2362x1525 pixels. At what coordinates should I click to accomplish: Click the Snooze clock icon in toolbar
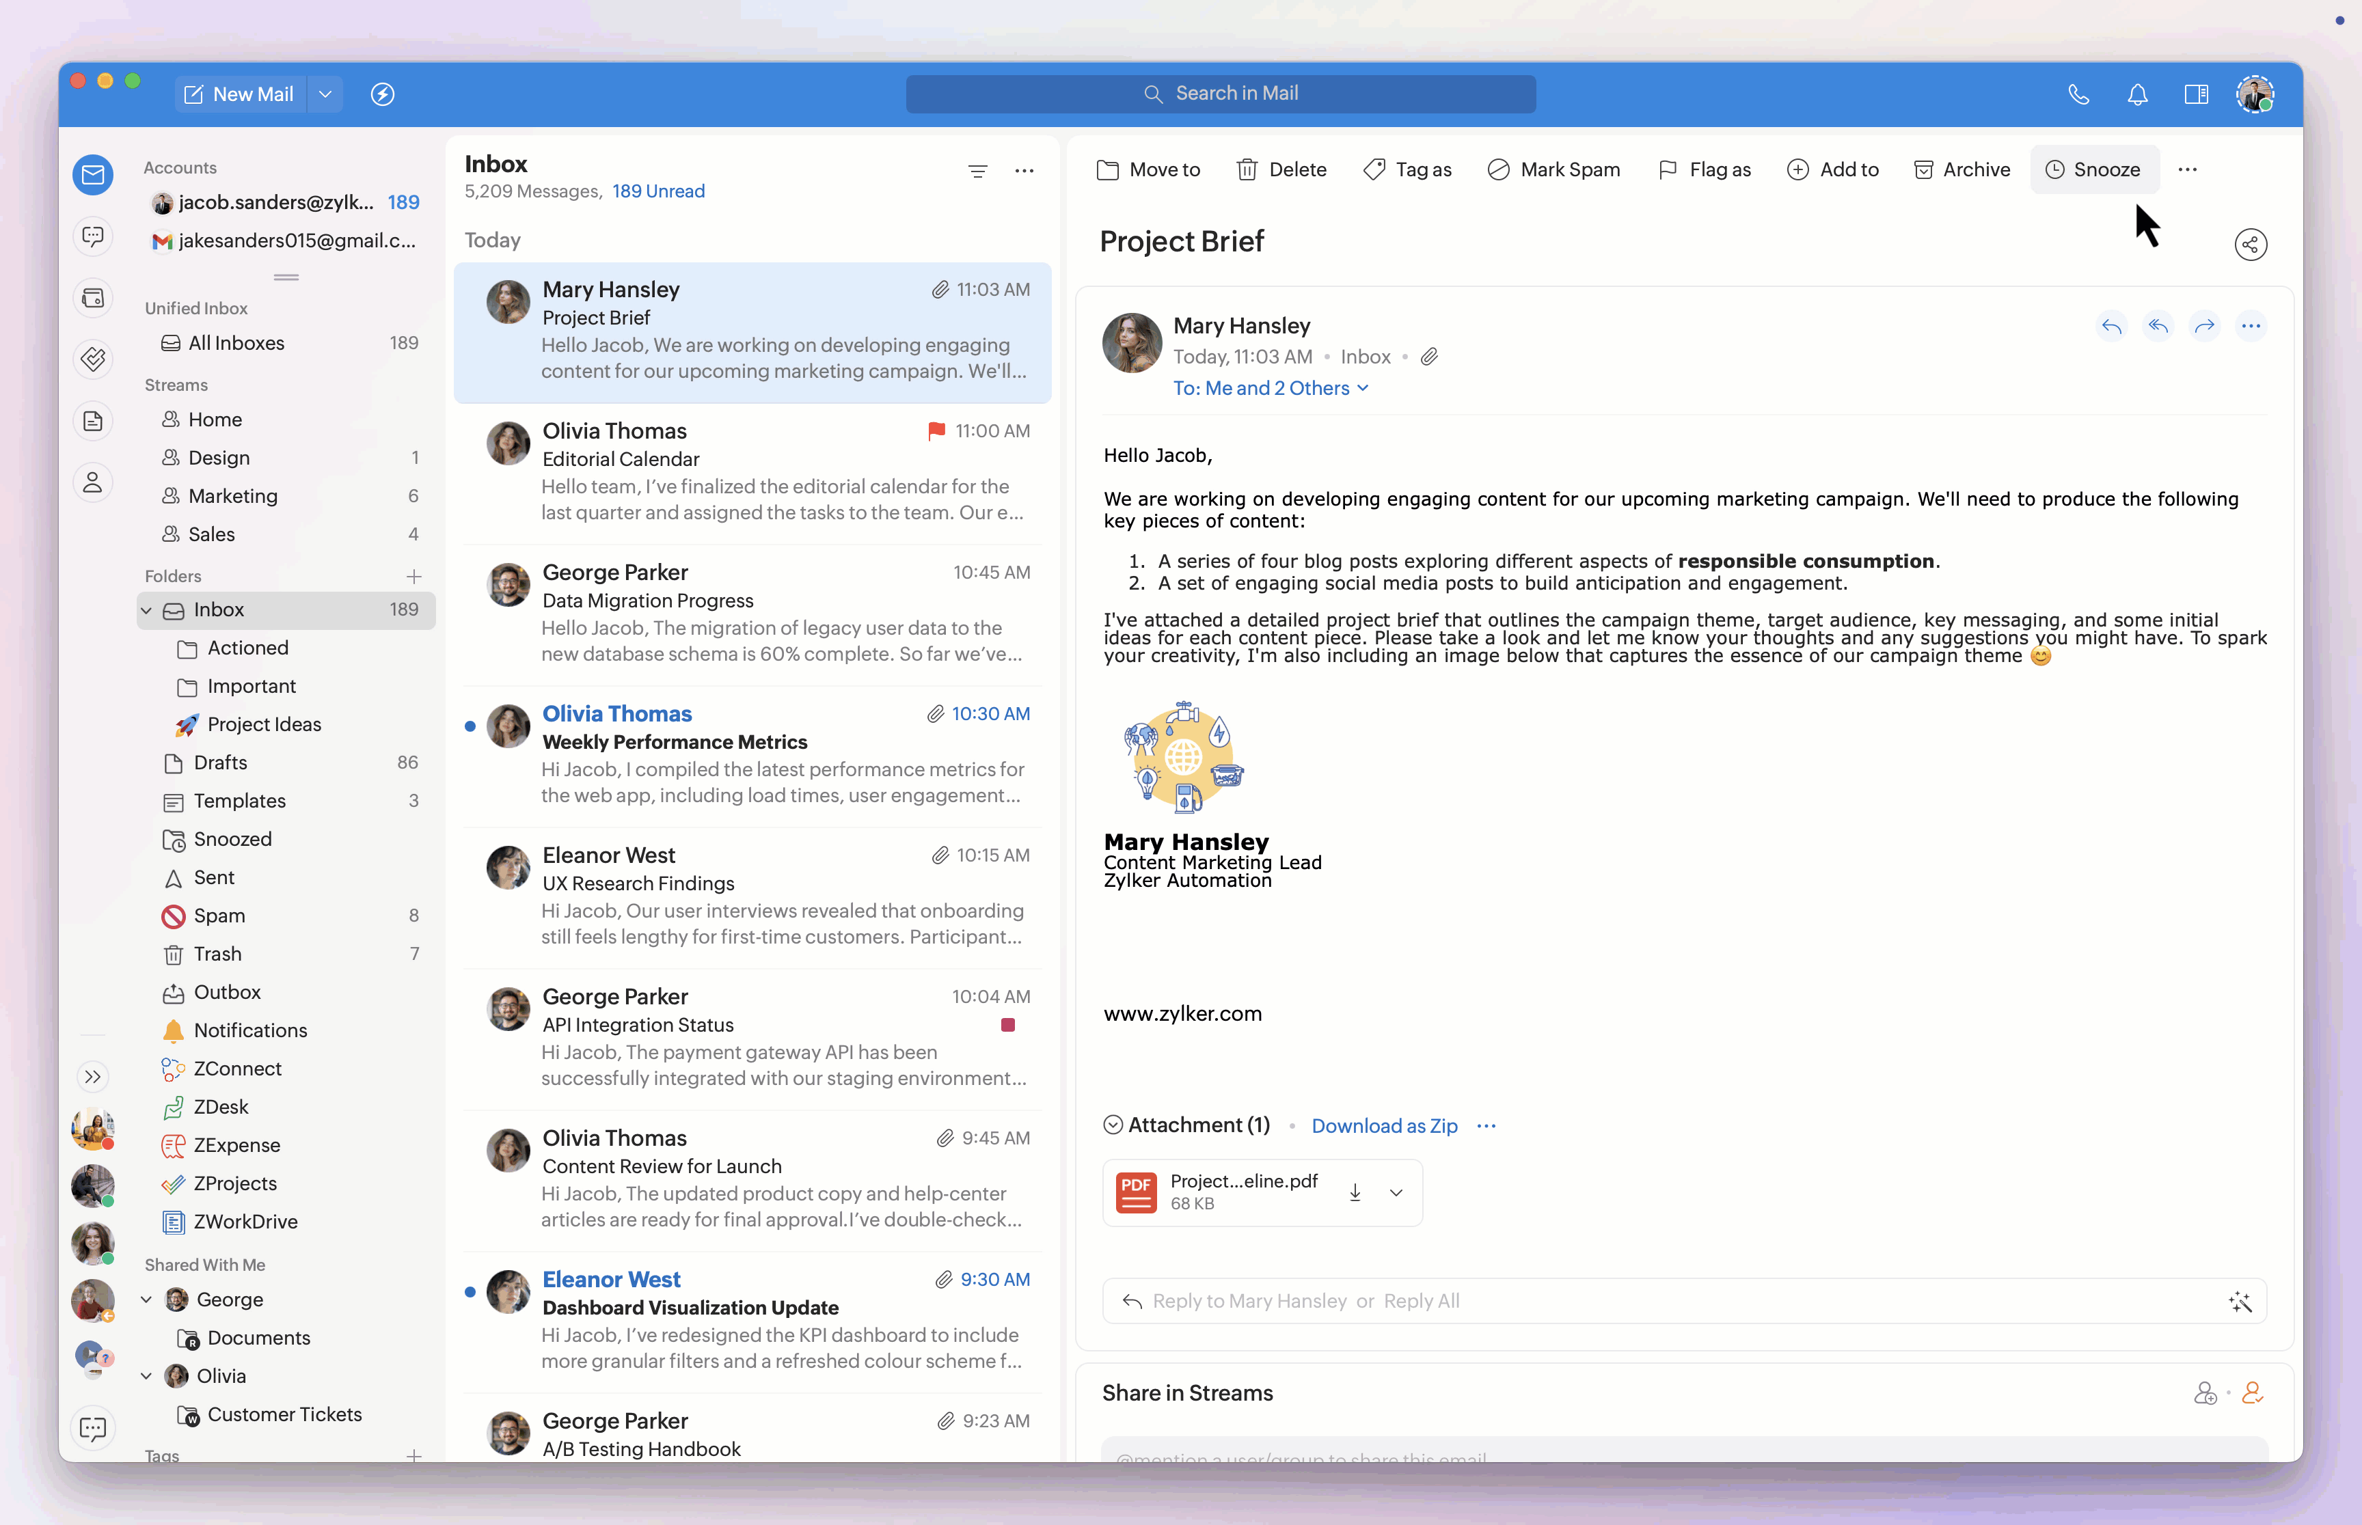click(2055, 169)
